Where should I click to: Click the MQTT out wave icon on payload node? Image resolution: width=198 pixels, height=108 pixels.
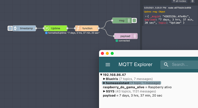pos(135,36)
